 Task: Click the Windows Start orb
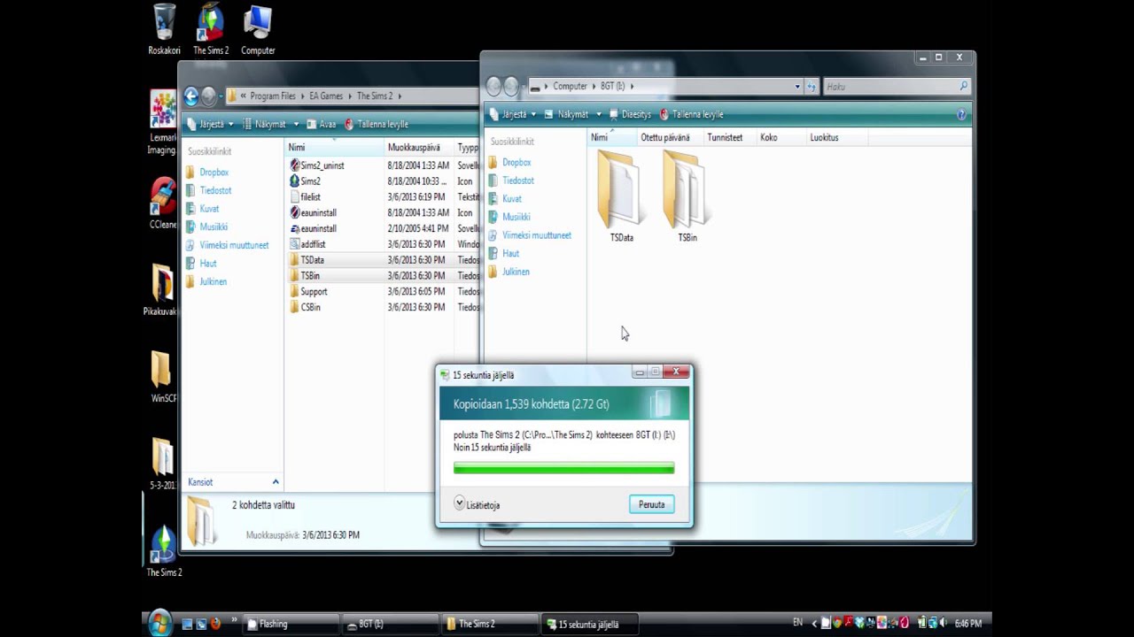click(x=160, y=623)
